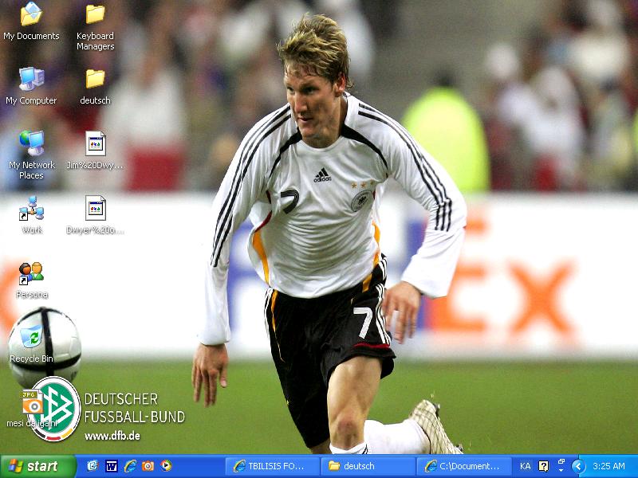Select the Dwyer%20o... file icon

tap(95, 215)
